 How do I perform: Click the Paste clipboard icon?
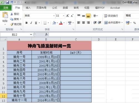(5, 15)
